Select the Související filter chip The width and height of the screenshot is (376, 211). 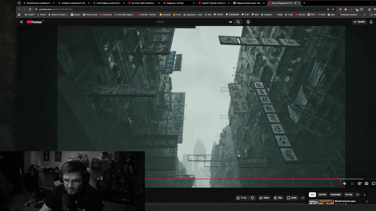(x=335, y=195)
